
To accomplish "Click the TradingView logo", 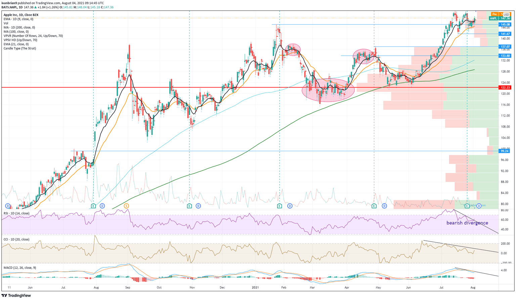I will point(17,296).
